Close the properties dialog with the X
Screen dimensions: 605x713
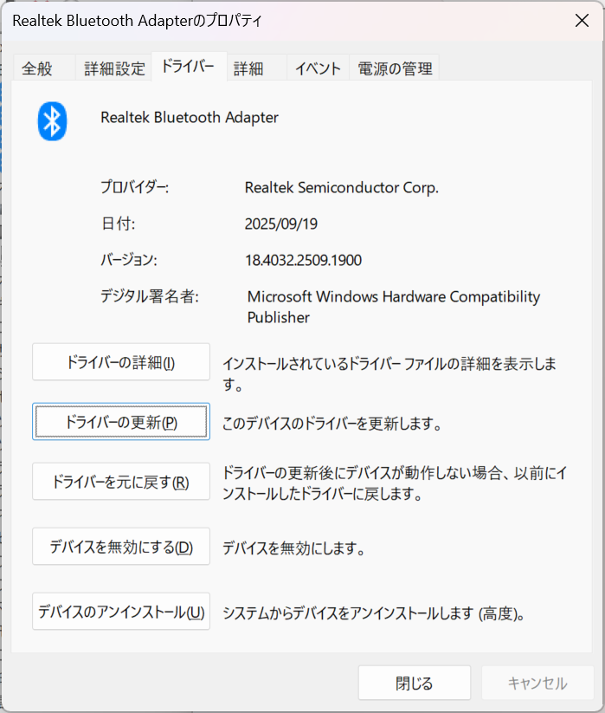pyautogui.click(x=582, y=21)
